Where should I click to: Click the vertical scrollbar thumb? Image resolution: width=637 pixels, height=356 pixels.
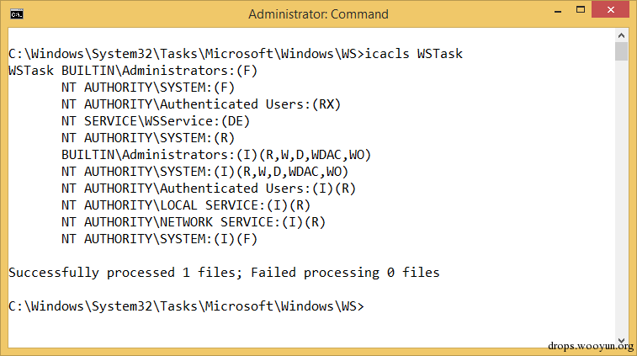[621, 51]
